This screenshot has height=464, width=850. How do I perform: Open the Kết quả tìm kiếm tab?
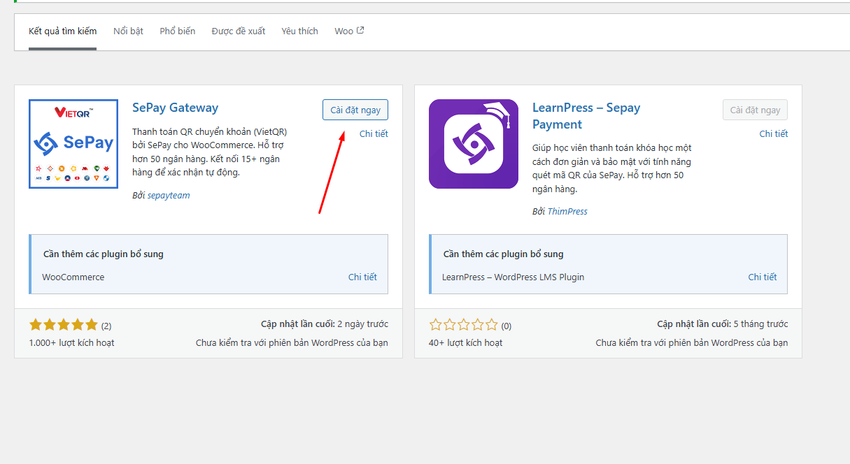(x=62, y=31)
